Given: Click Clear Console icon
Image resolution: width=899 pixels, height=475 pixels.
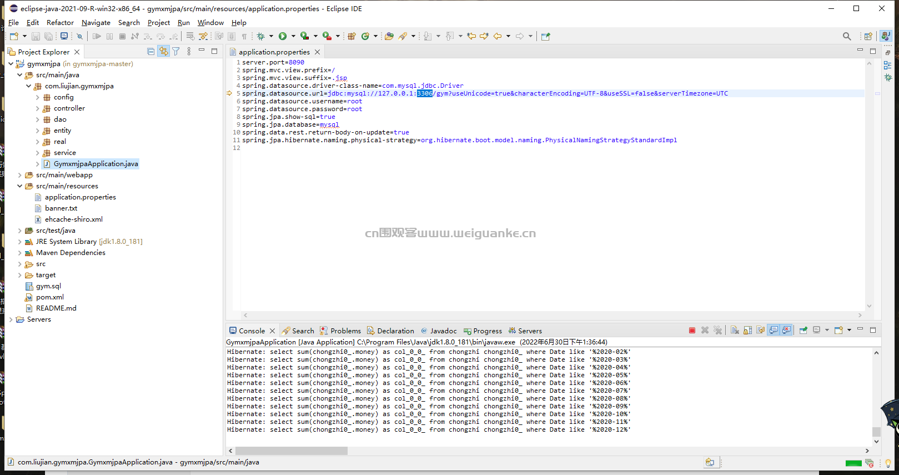Looking at the screenshot, I should tap(735, 331).
